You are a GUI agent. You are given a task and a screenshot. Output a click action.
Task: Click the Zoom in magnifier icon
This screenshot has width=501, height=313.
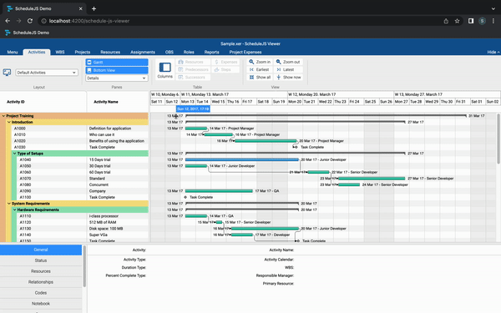pyautogui.click(x=251, y=62)
